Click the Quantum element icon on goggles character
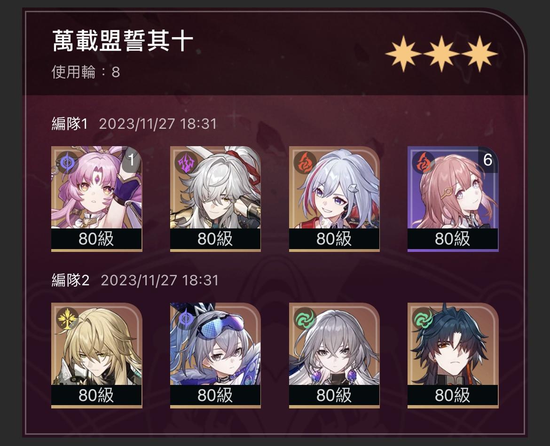 coord(186,319)
